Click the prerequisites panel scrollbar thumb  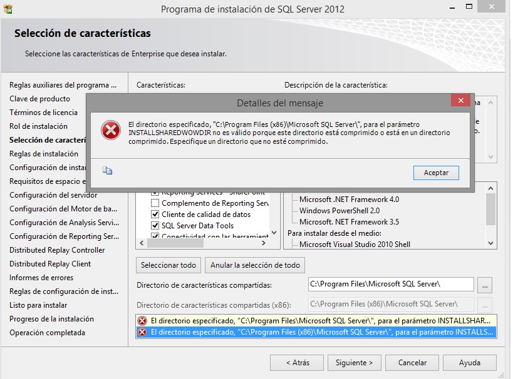pos(490,209)
